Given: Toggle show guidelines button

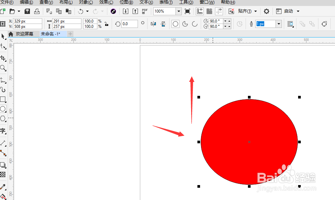Looking at the screenshot, I should coord(219,11).
